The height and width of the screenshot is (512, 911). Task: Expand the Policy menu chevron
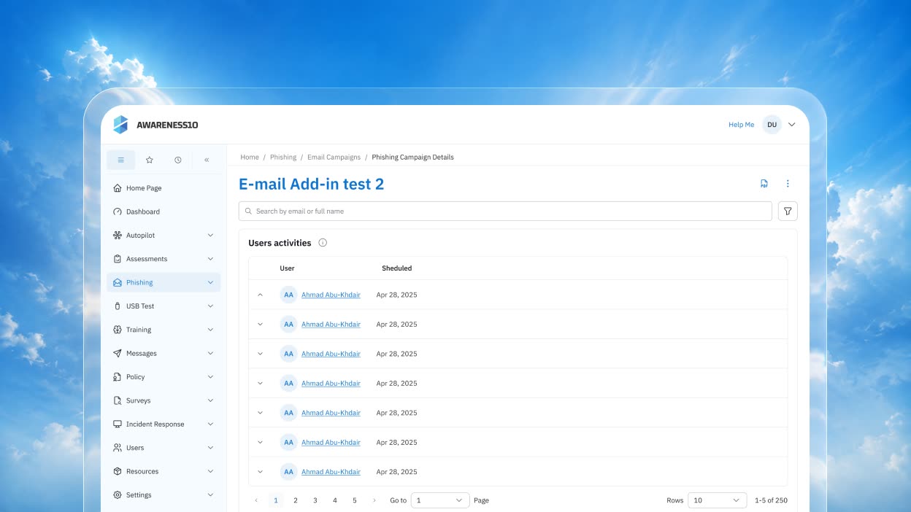[x=210, y=377]
